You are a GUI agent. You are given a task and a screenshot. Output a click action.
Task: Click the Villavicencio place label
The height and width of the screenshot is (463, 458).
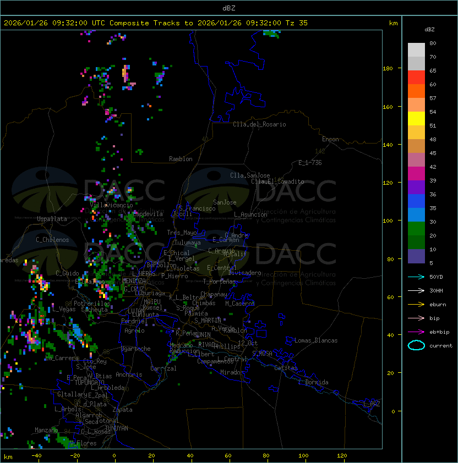click(x=111, y=205)
